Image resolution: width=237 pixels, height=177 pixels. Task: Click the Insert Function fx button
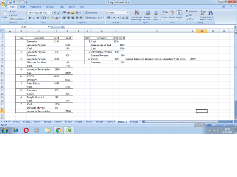(x=63, y=27)
